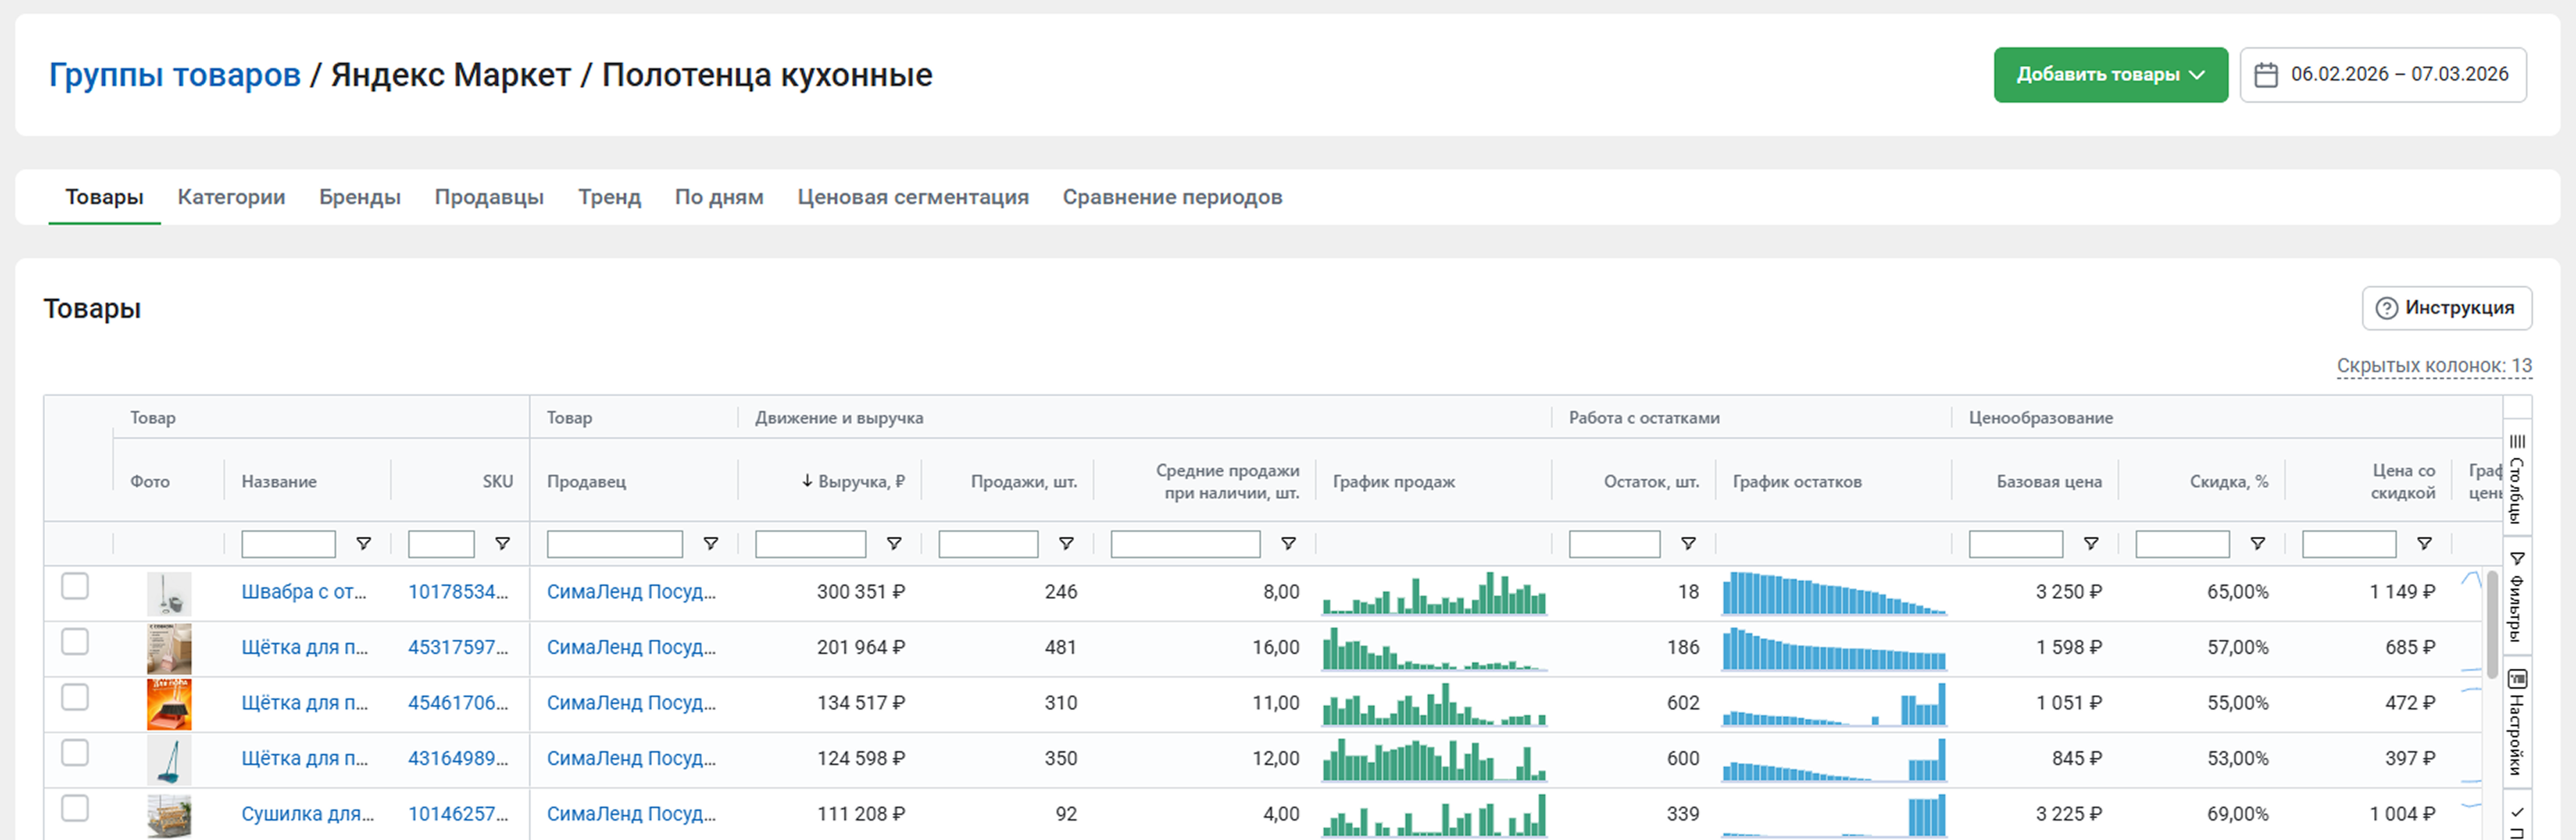
Task: Click the table vertical scrollbar
Action: [2492, 625]
